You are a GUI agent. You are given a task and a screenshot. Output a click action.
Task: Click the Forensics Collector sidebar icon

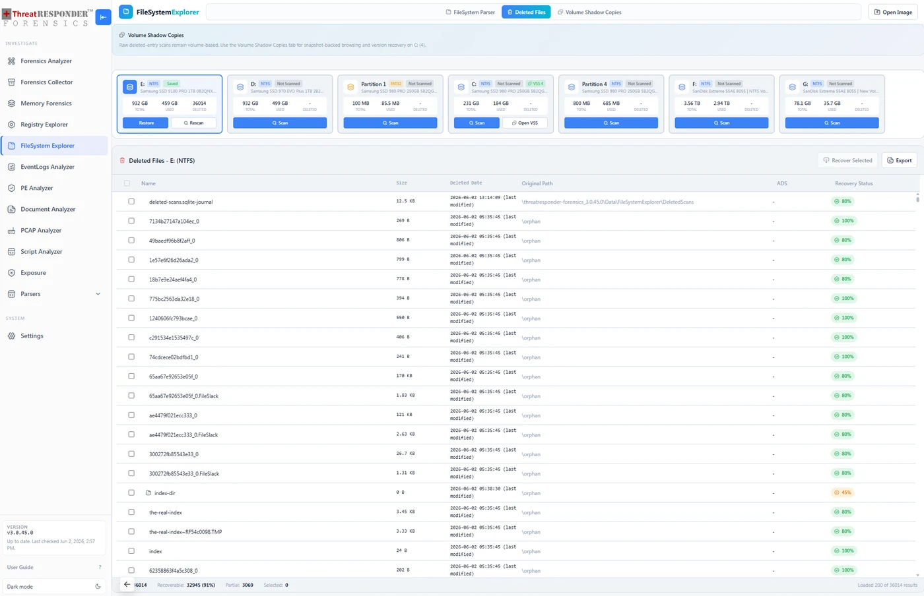pos(11,82)
